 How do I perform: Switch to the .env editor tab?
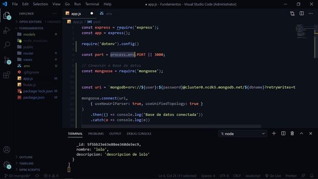(106, 13)
